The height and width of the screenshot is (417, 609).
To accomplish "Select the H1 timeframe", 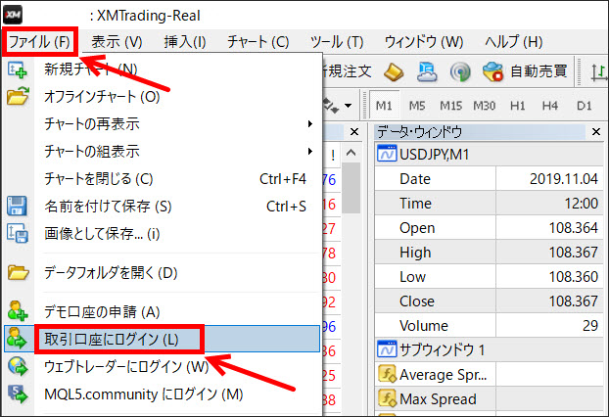I will click(517, 106).
